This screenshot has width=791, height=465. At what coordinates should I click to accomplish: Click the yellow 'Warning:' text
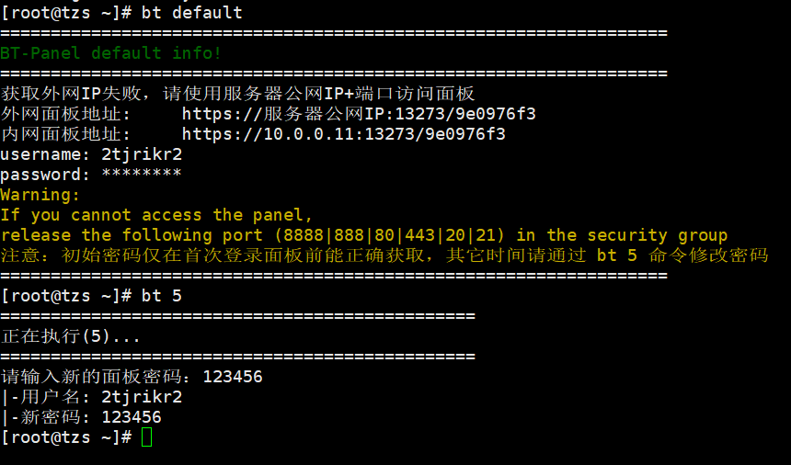tap(40, 195)
